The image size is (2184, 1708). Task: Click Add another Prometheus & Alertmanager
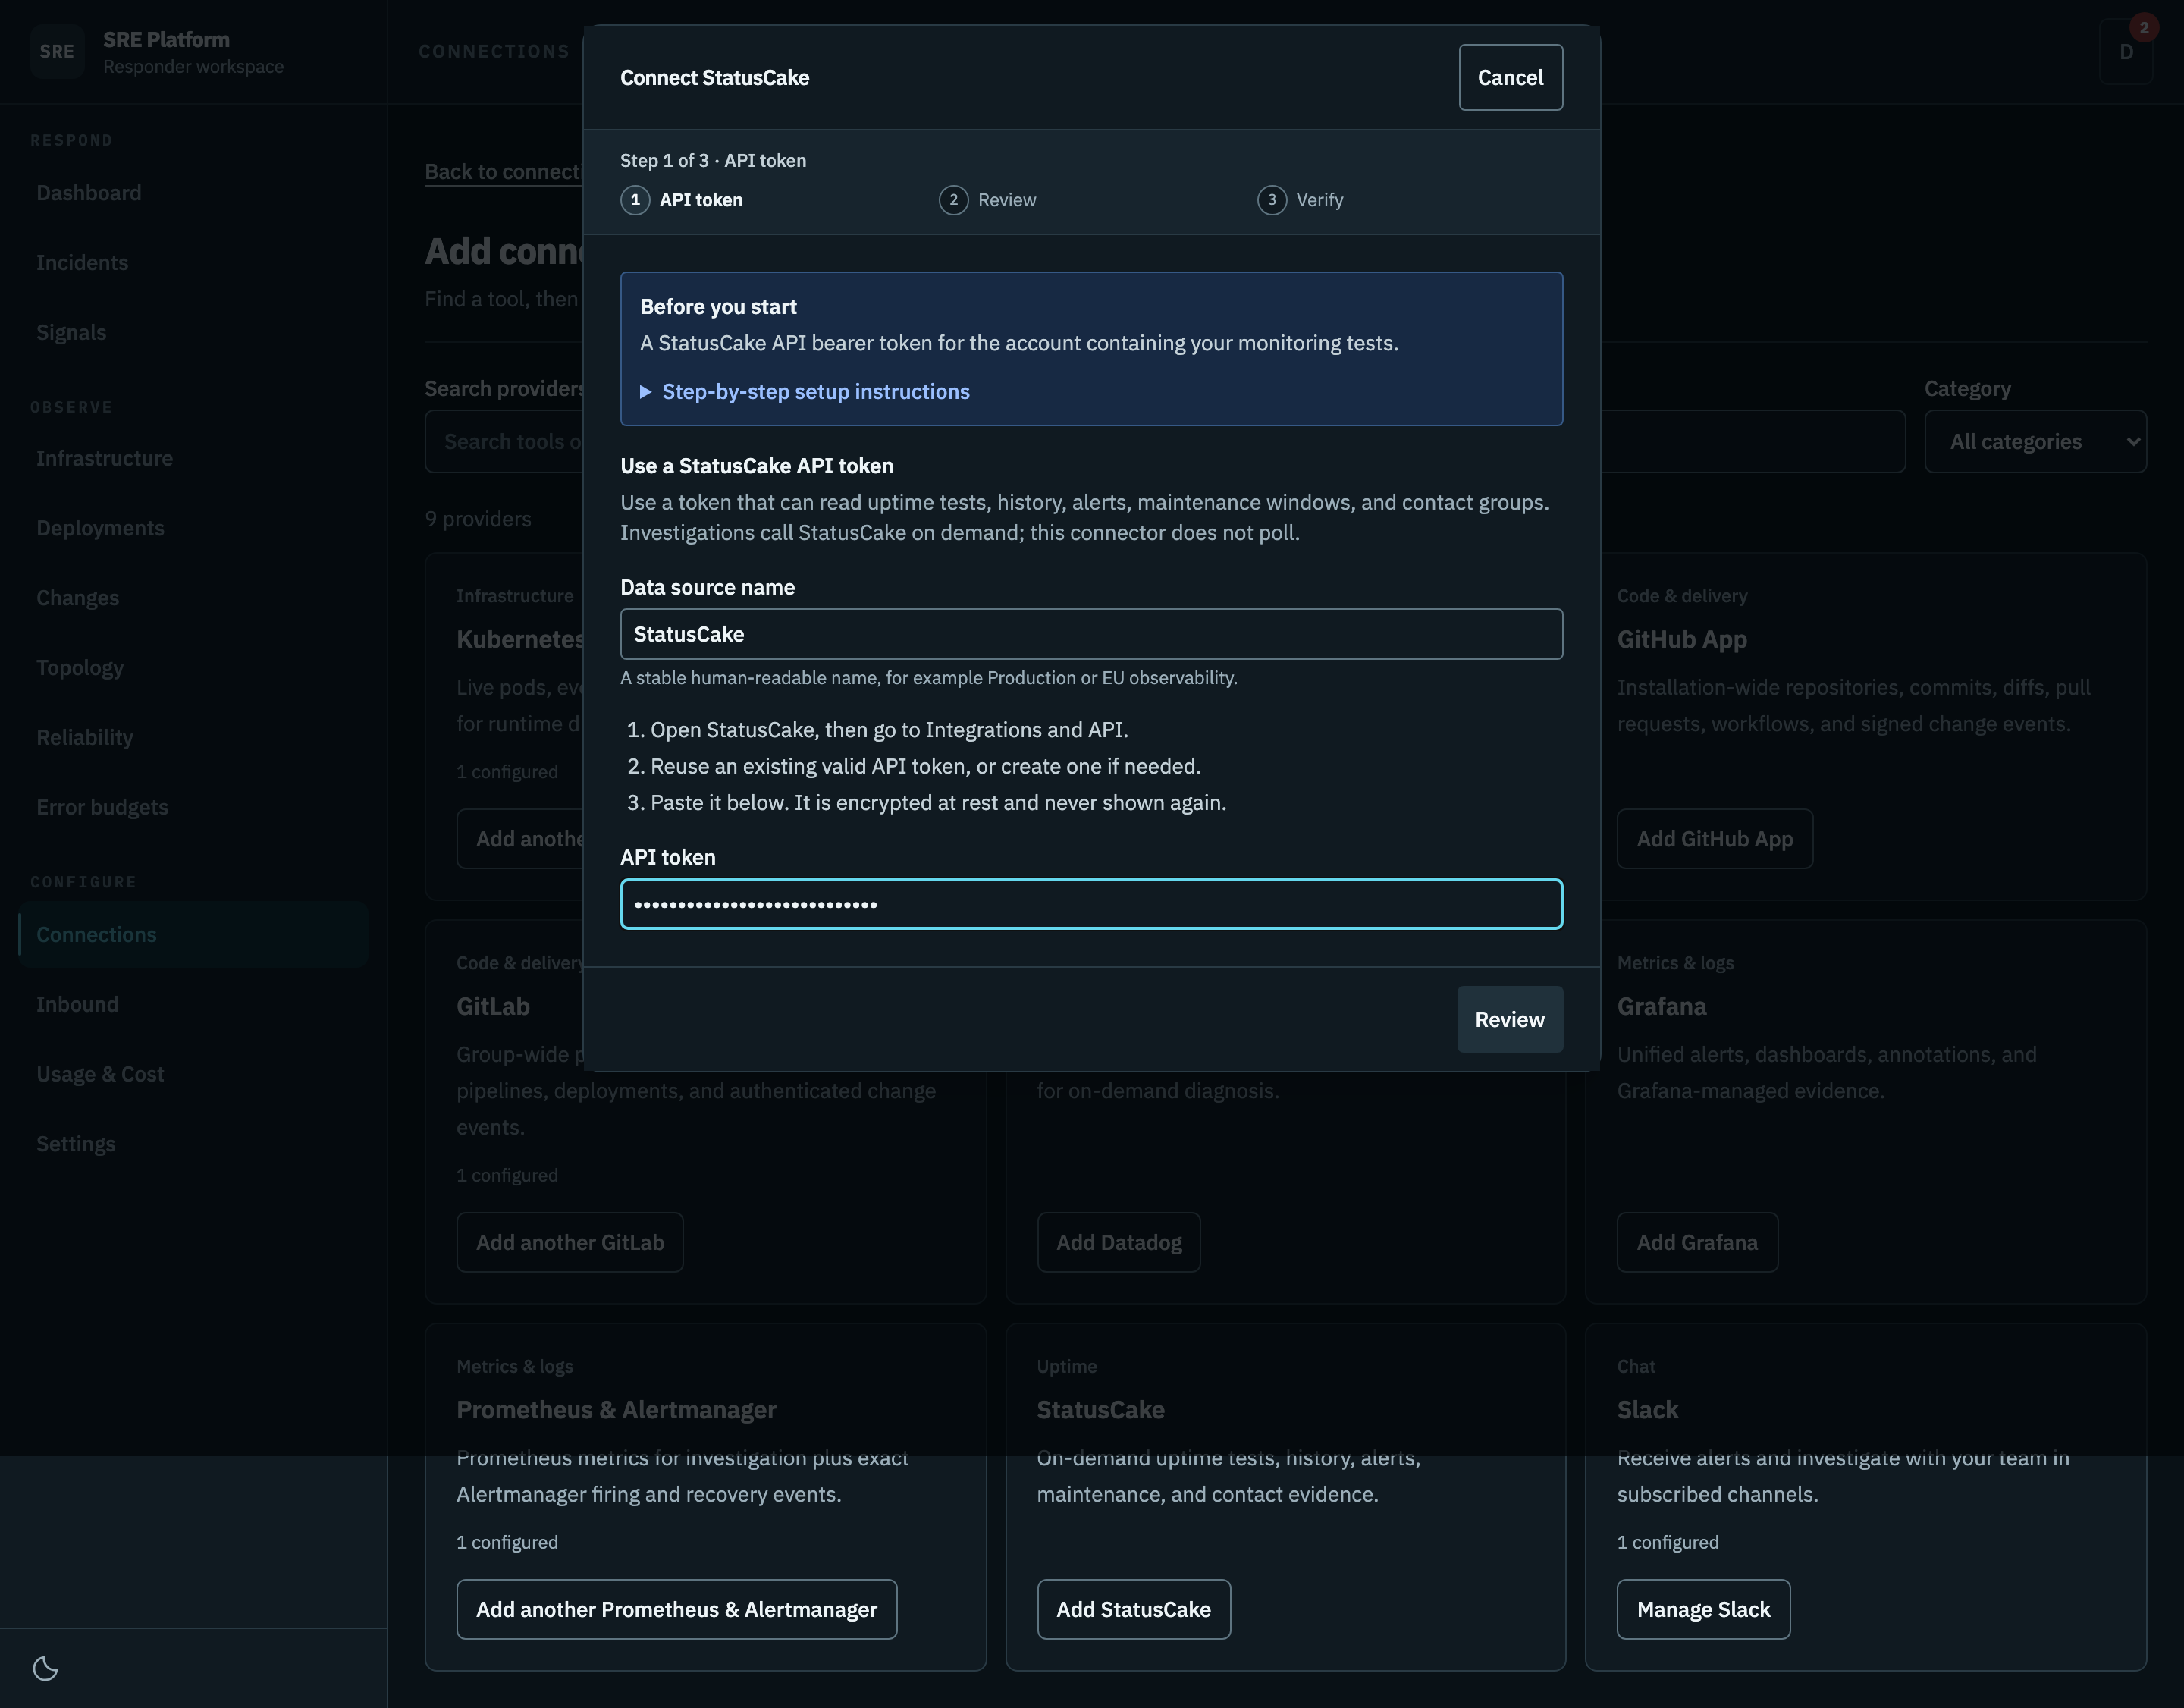[676, 1609]
